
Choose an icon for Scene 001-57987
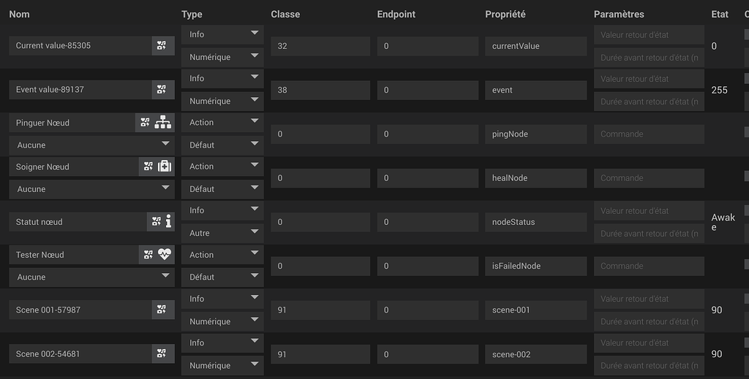coord(162,310)
